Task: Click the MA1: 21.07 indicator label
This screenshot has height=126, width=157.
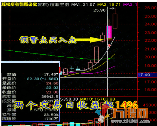Action: pyautogui.click(x=83, y=5)
